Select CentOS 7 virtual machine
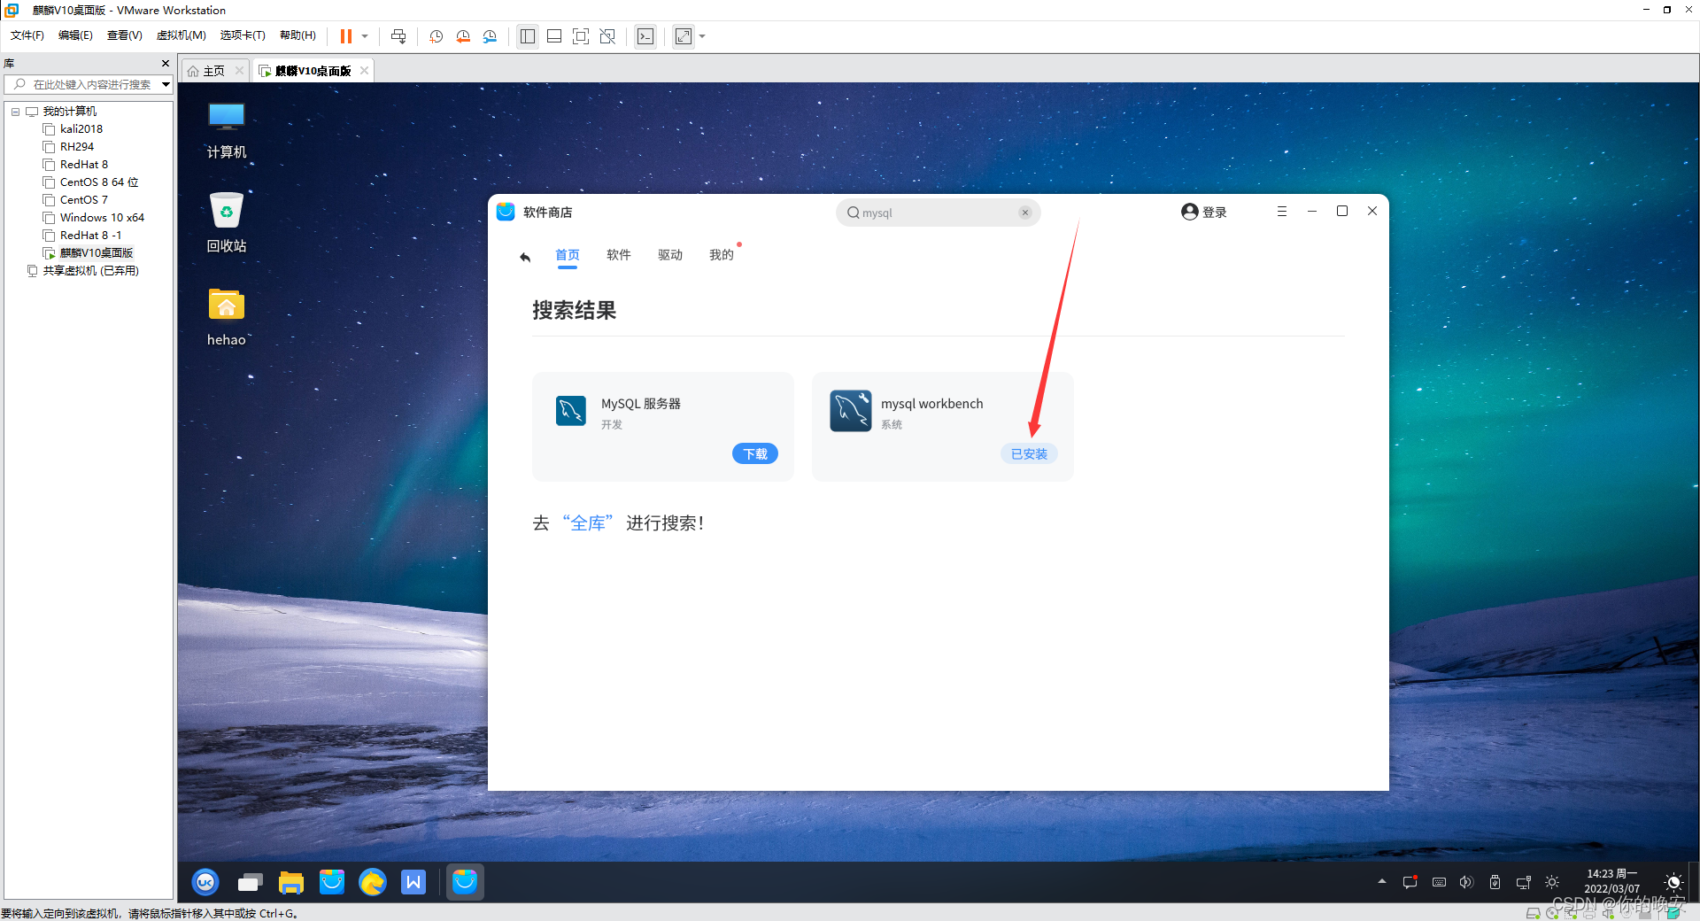This screenshot has height=921, width=1700. tap(83, 200)
